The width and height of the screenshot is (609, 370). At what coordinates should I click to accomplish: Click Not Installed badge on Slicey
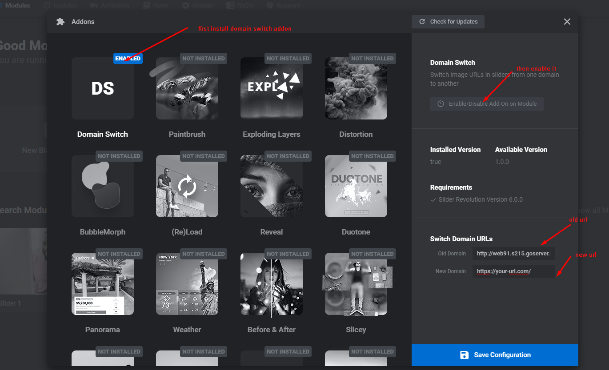[x=373, y=254]
